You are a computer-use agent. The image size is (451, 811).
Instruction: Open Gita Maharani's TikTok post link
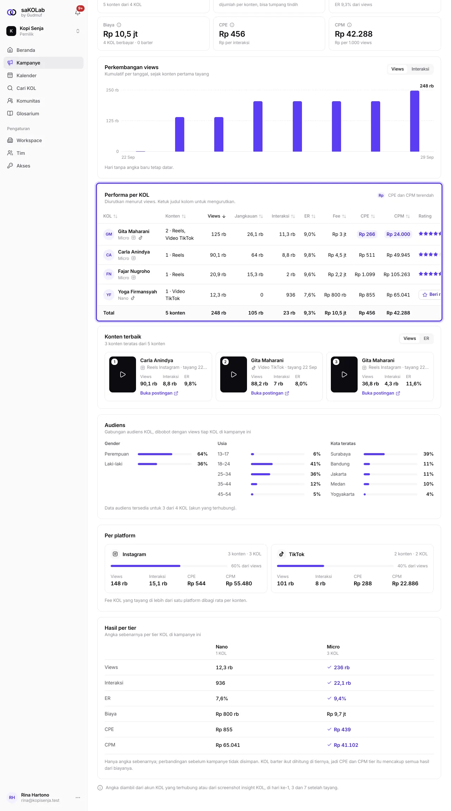(270, 393)
